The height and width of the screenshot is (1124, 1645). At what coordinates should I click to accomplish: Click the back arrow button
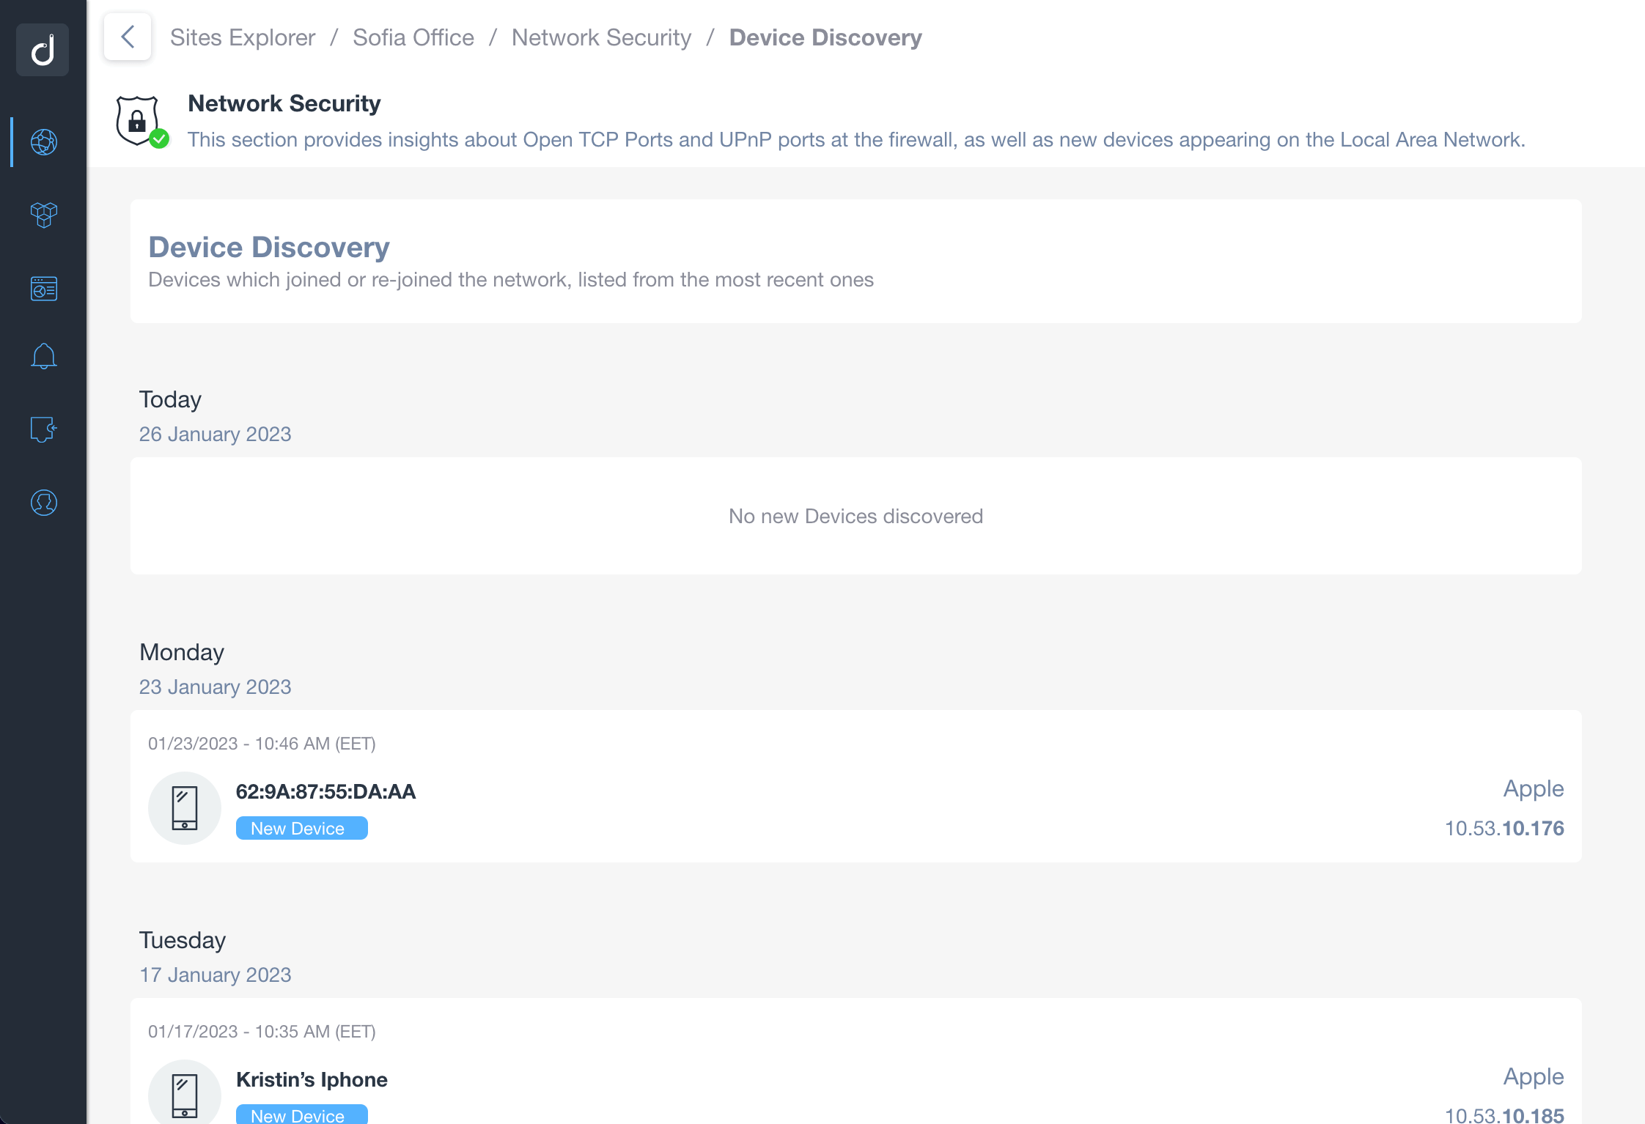coord(127,37)
